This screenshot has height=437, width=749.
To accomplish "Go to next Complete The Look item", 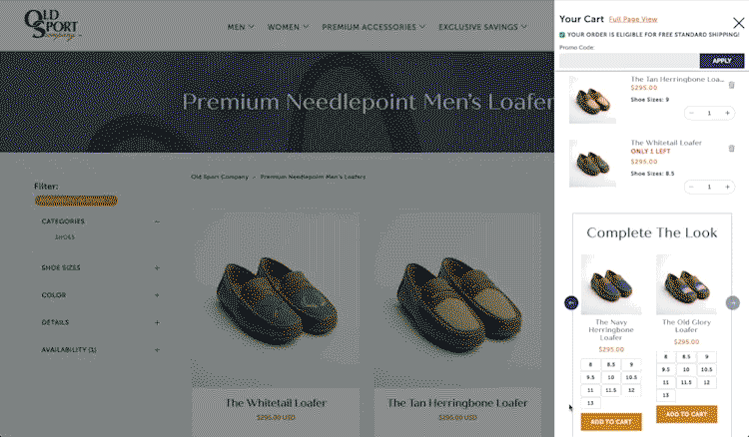I will [732, 302].
